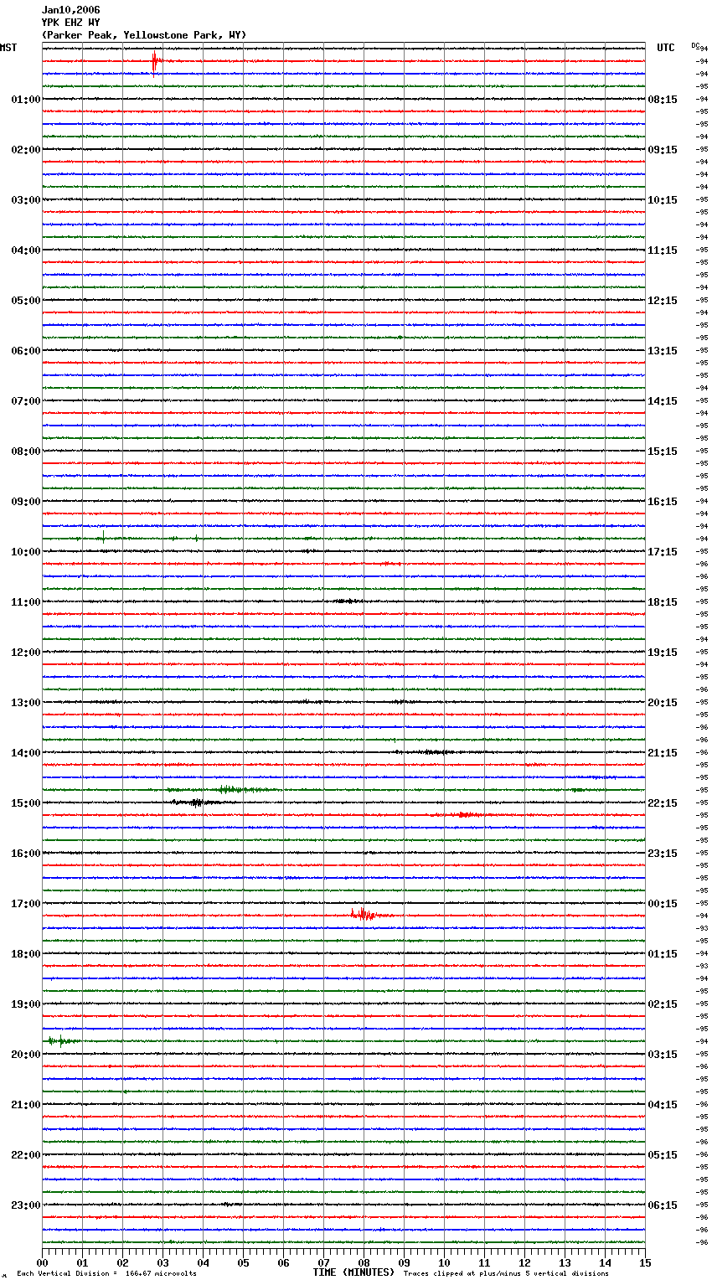Screen dimensions: 712x1285
Task: Select the 06:00 MST time label
Action: click(x=26, y=351)
